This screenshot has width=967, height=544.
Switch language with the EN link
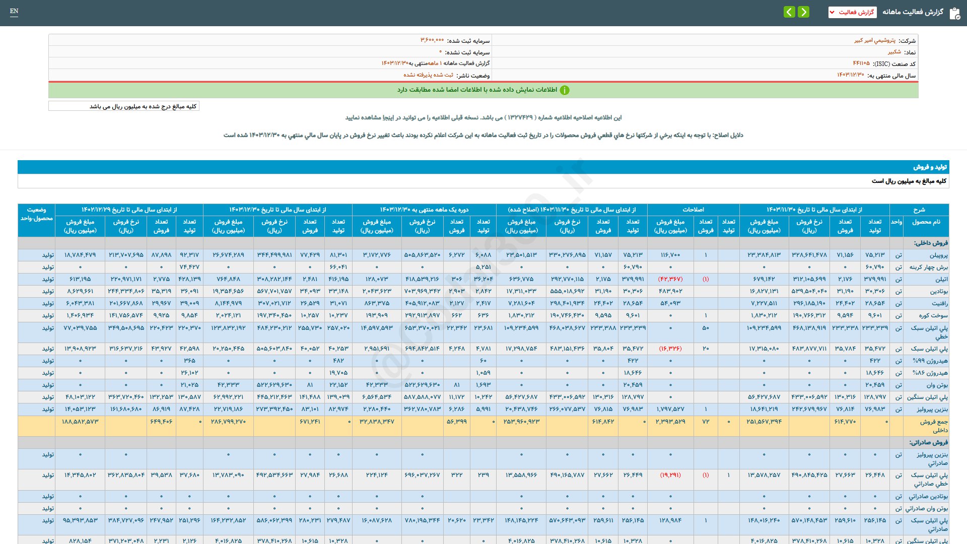click(x=14, y=11)
